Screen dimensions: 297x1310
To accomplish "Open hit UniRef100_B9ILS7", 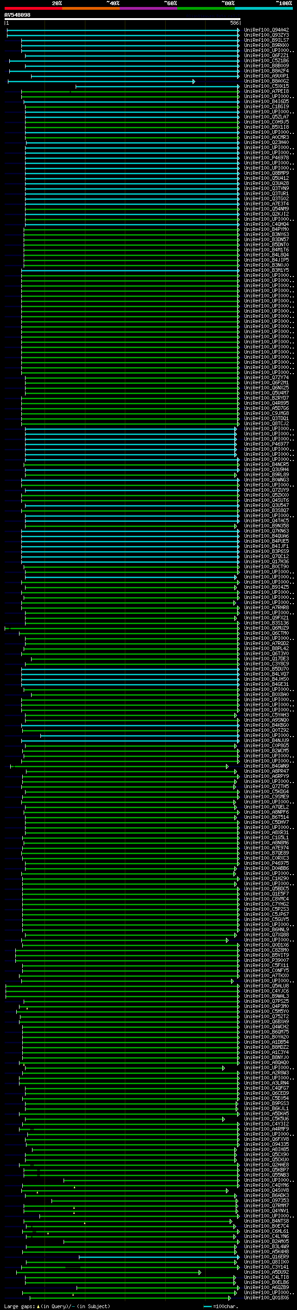I will click(x=266, y=40).
